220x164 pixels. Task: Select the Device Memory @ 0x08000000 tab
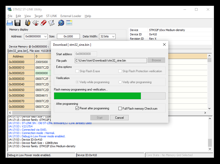pyautogui.click(x=29, y=47)
